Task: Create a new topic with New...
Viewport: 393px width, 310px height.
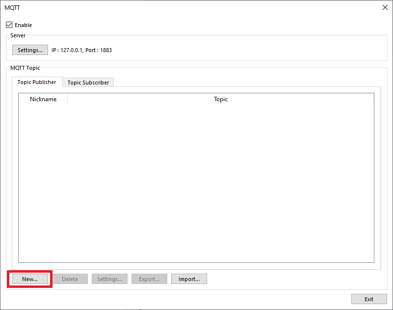Action: coord(30,279)
